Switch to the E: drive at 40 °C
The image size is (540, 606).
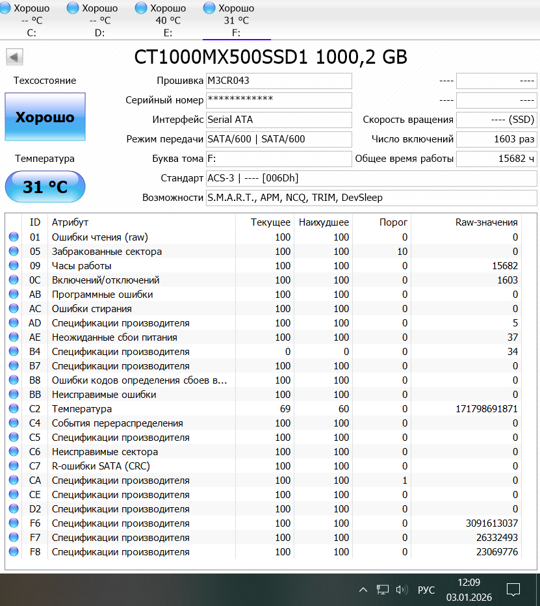(168, 20)
